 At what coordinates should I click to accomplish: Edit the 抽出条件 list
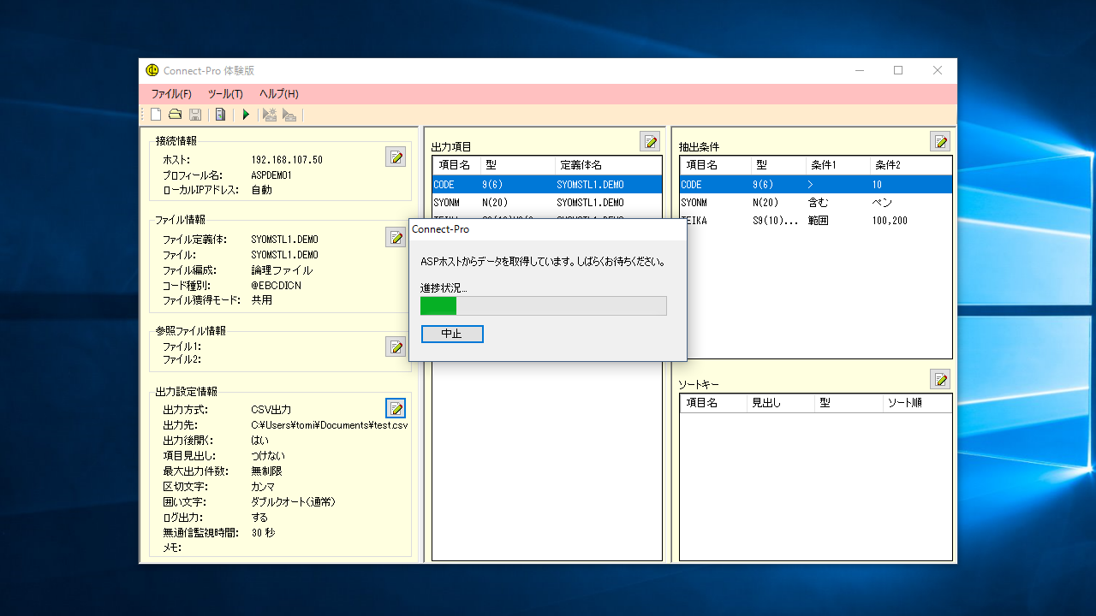pos(940,141)
